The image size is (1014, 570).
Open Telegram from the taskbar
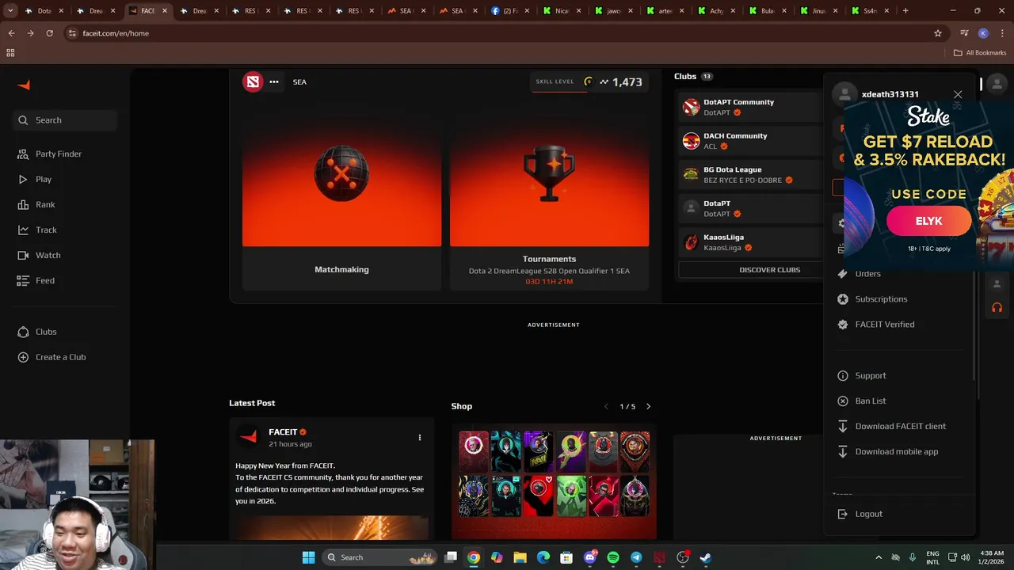coord(636,557)
